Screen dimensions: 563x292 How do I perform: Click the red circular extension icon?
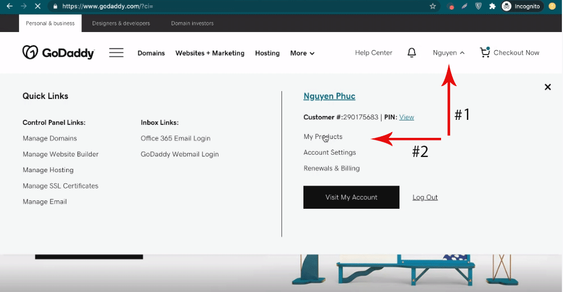click(451, 6)
